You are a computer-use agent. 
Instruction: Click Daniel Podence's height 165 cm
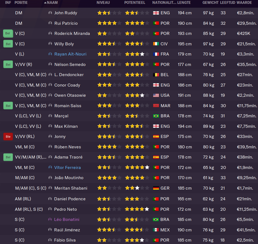click(184, 199)
